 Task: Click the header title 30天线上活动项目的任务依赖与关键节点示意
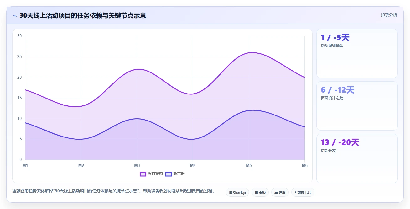[x=83, y=15]
